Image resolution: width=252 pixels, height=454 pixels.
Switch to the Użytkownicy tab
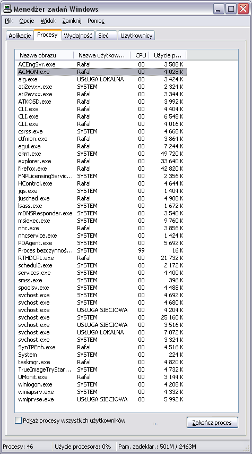coord(136,36)
